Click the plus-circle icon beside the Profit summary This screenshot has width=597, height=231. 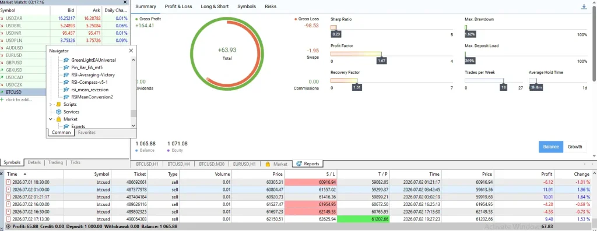coord(8,226)
